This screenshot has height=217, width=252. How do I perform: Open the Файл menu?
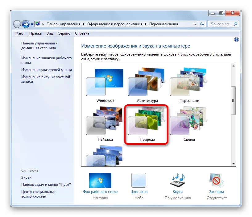point(20,33)
